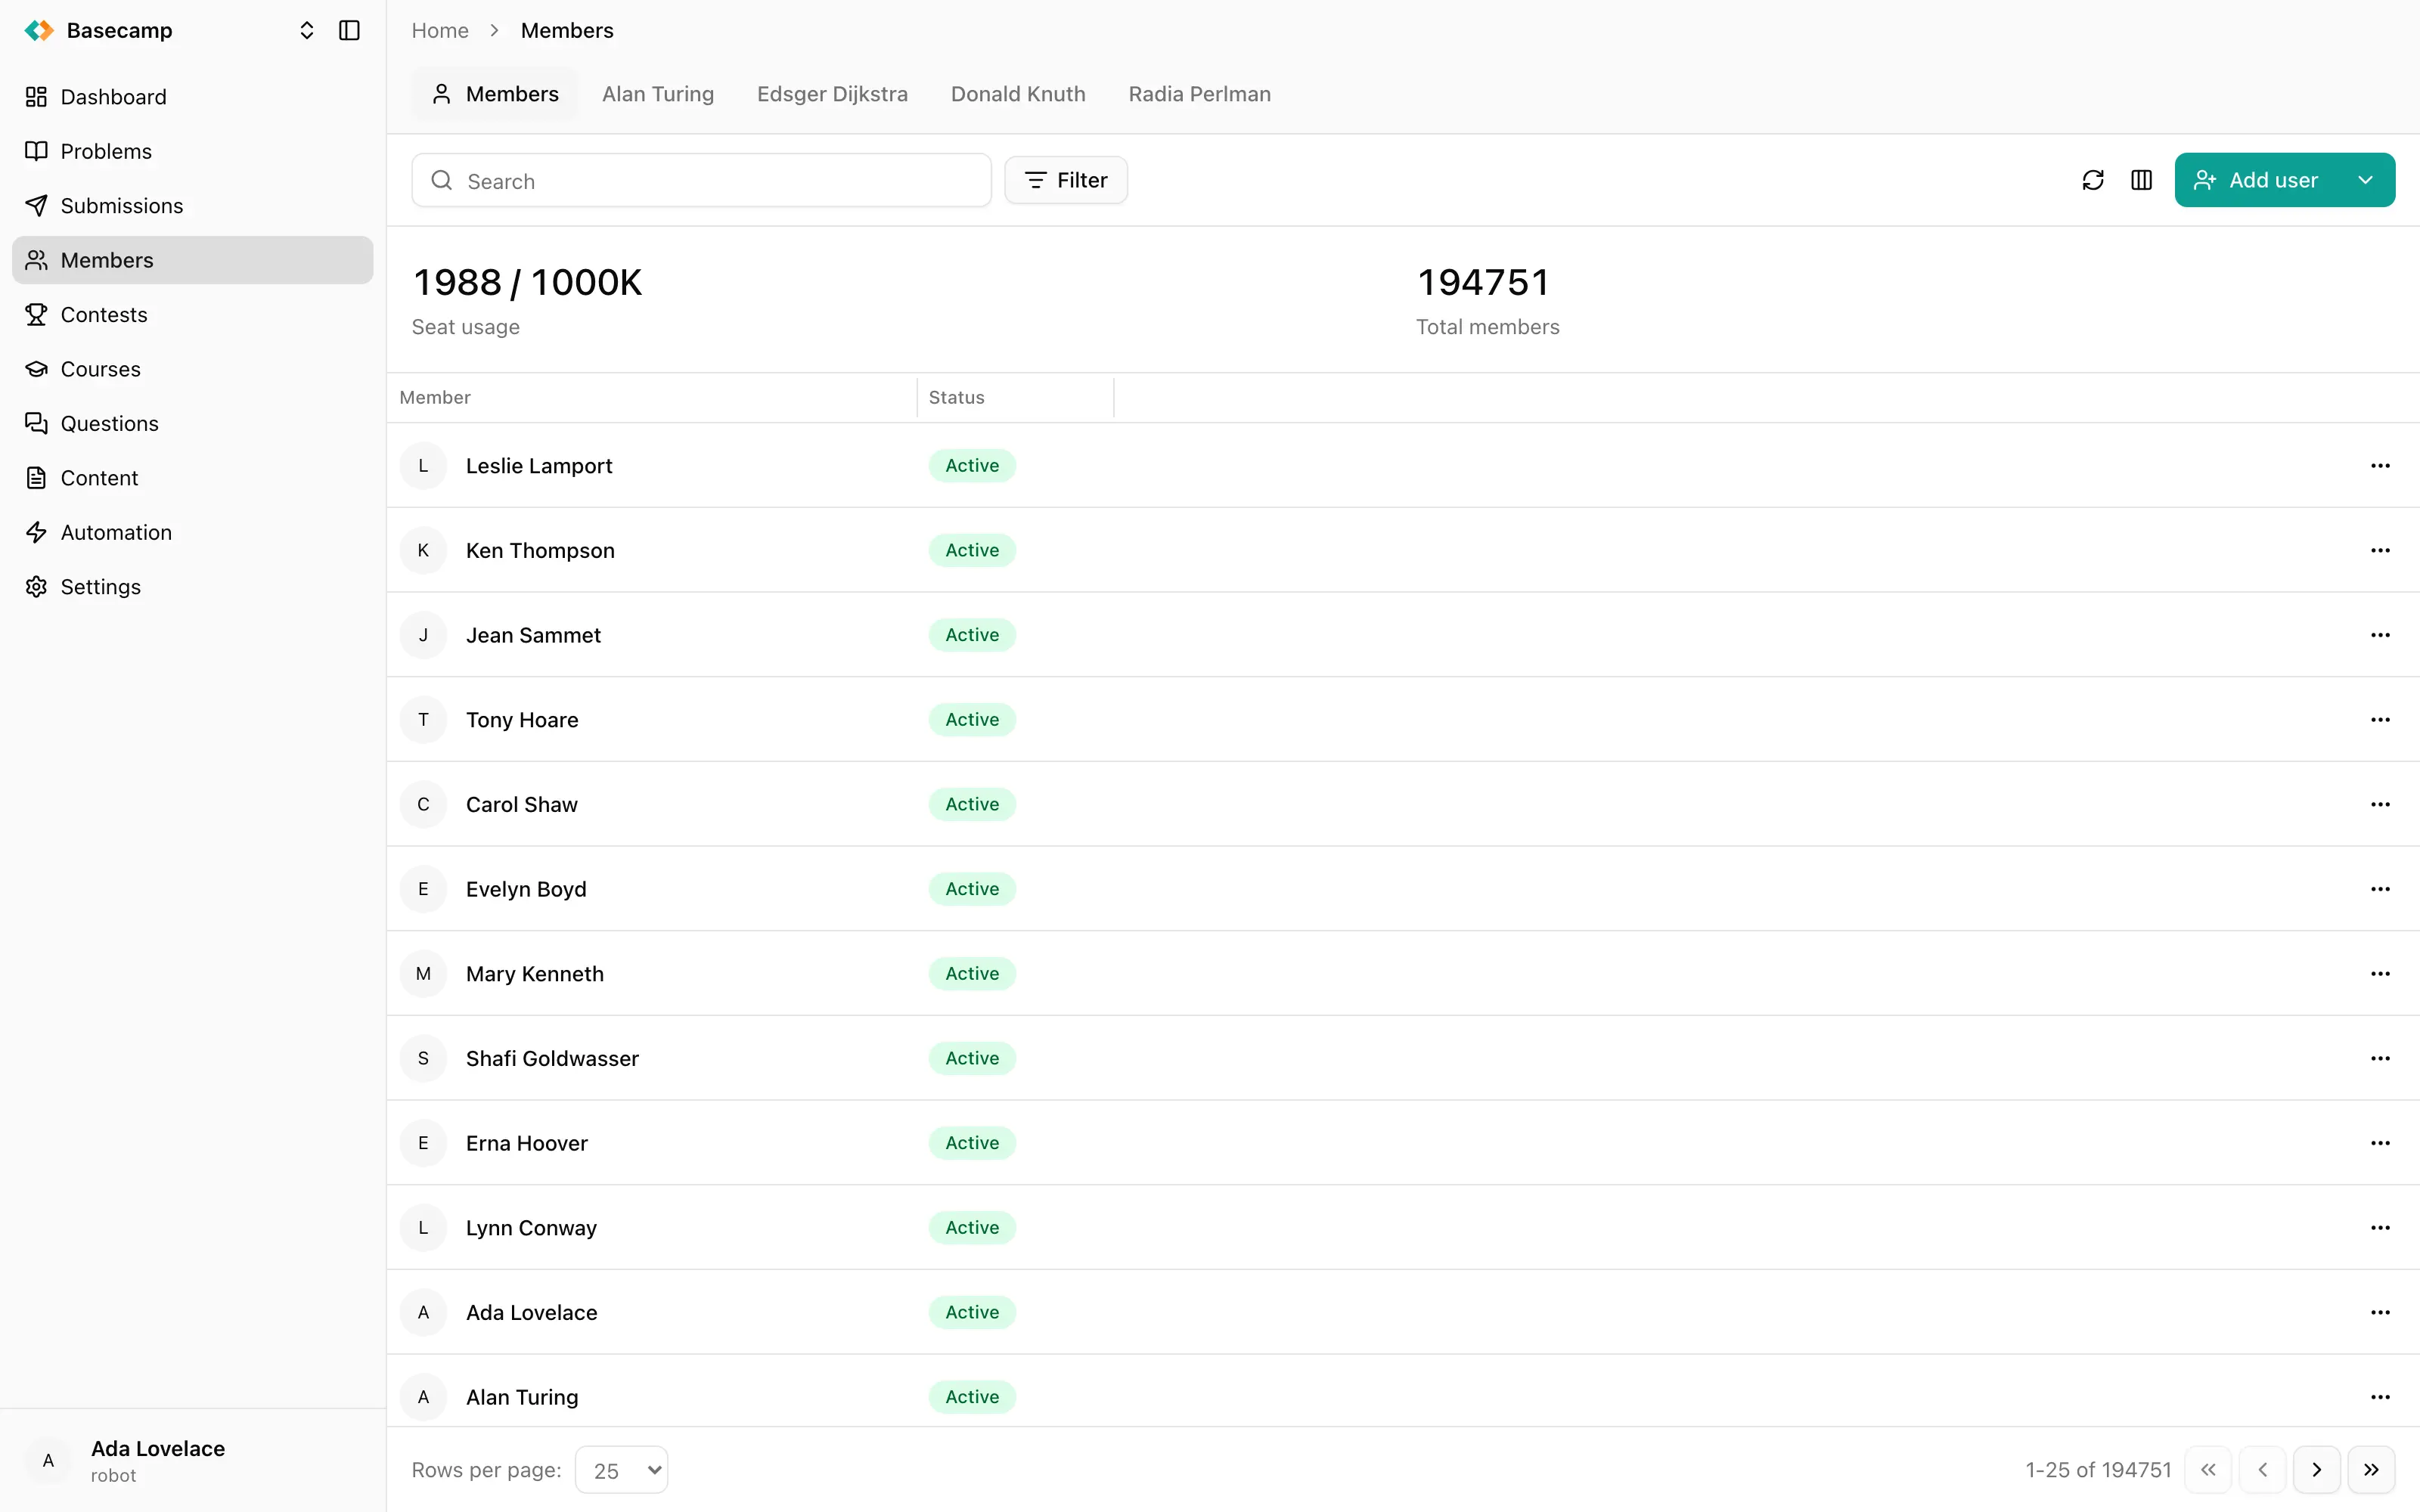Open the Filter options
Viewport: 2420px width, 1512px height.
click(x=1066, y=180)
